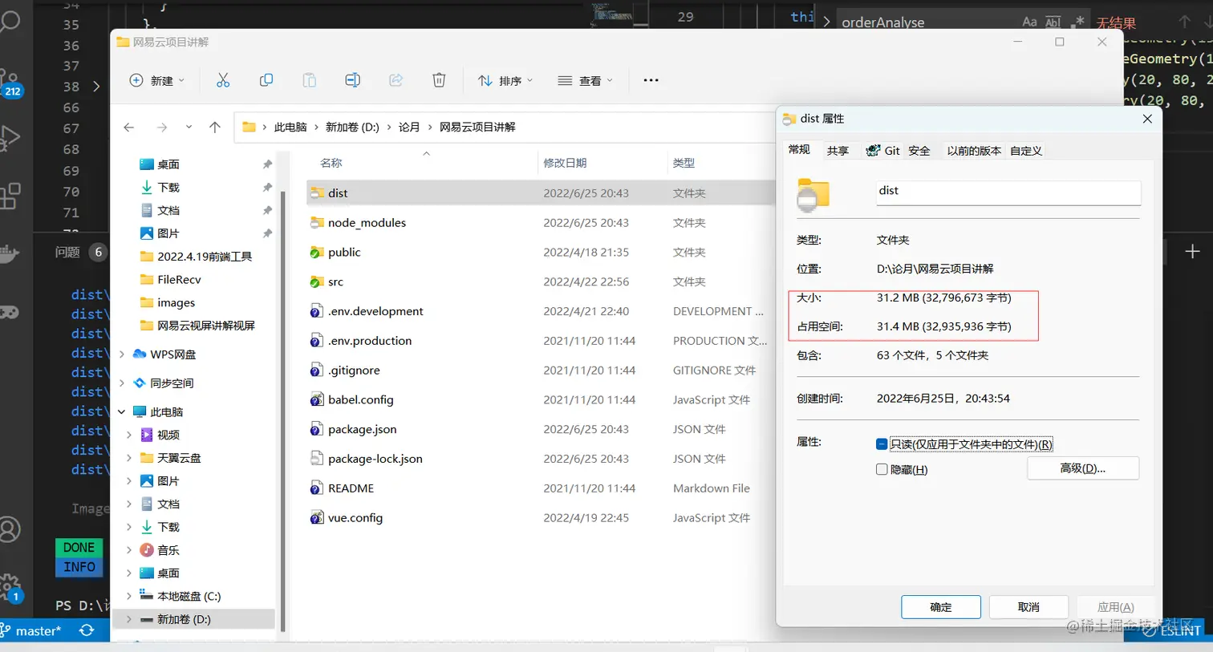Viewport: 1213px width, 652px height.
Task: Toggle regular expression search in VS Code find
Action: tap(1078, 22)
